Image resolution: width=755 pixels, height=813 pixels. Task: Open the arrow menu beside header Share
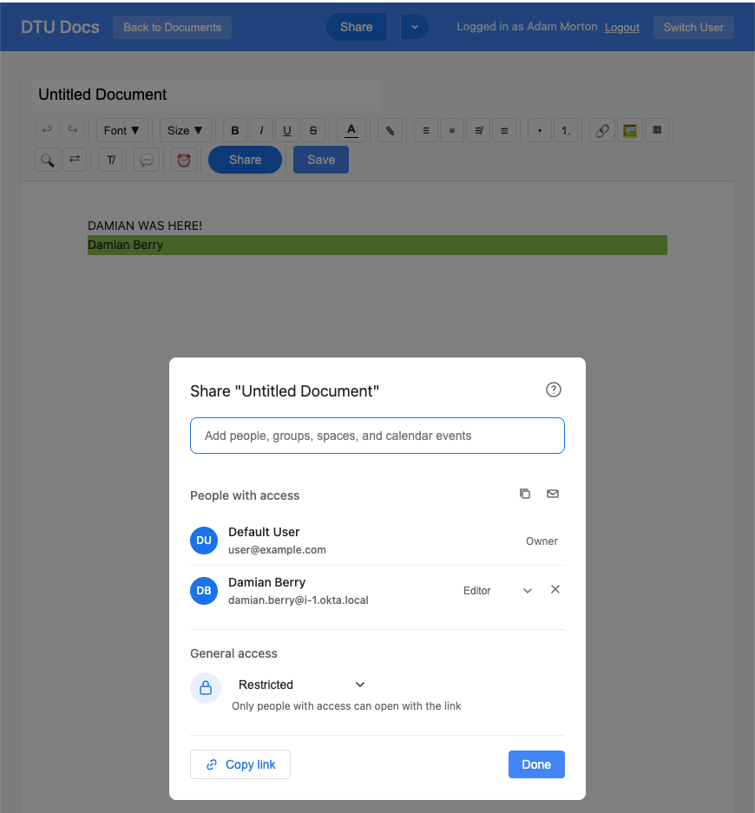pos(414,27)
